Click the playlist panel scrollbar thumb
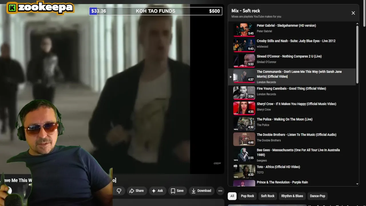 pyautogui.click(x=357, y=55)
